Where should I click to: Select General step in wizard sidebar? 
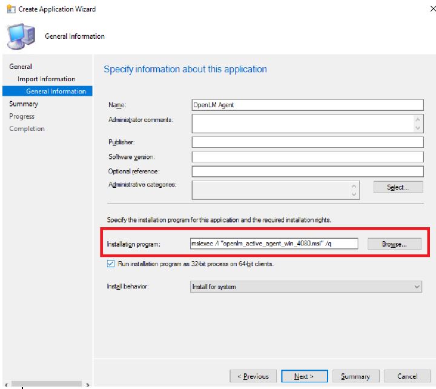[21, 67]
